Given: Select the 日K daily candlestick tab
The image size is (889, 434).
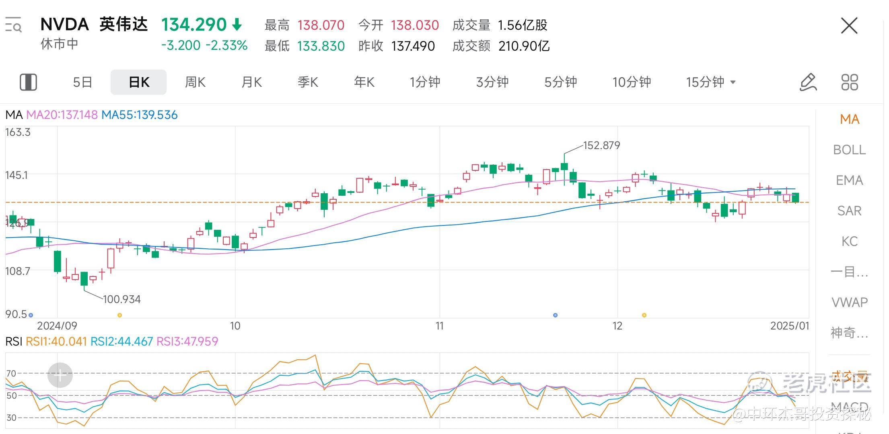Looking at the screenshot, I should click(139, 82).
